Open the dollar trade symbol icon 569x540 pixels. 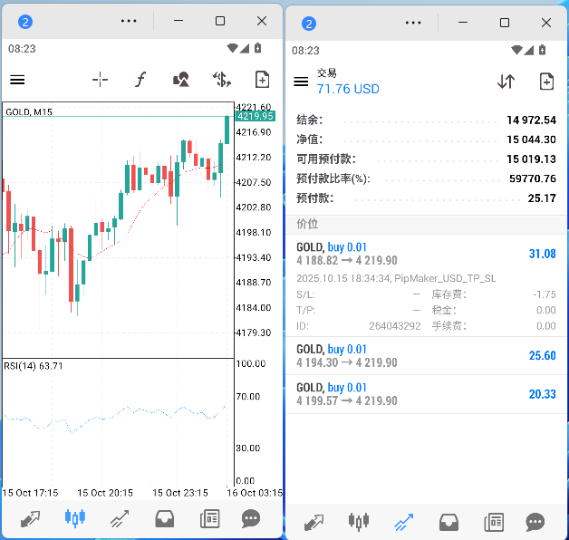tap(221, 80)
